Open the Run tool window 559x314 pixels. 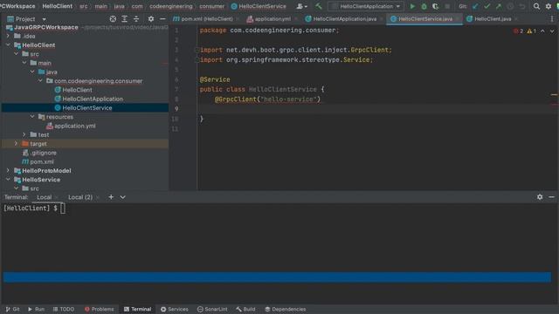pyautogui.click(x=36, y=309)
